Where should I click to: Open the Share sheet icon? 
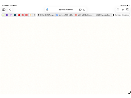(x=118, y=10)
